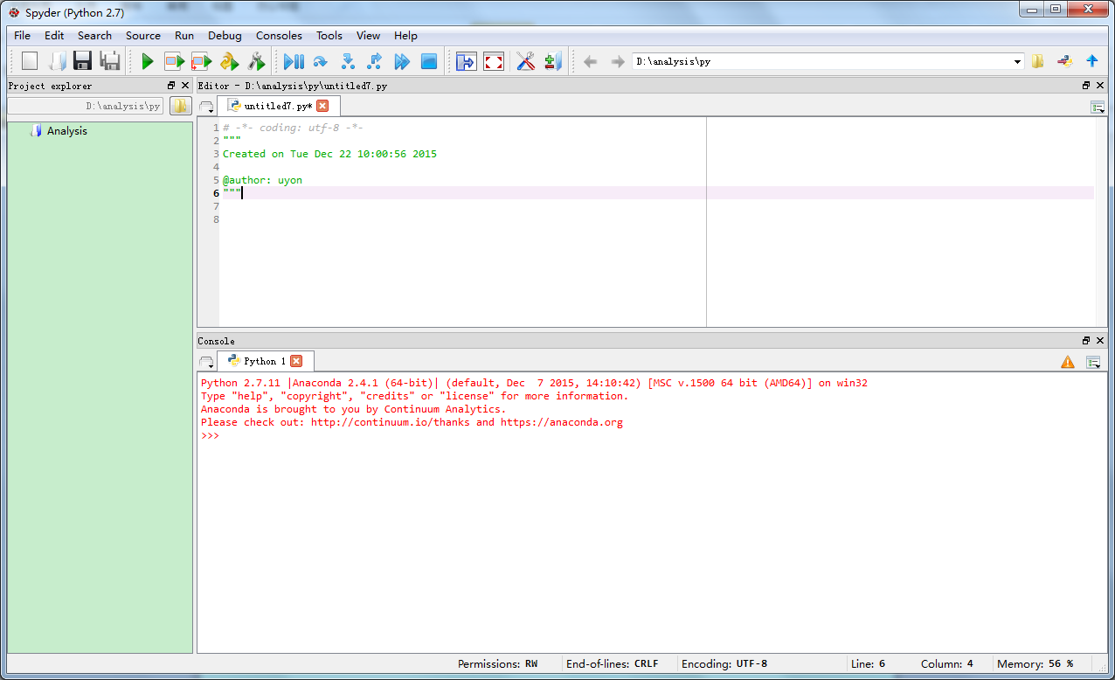Open the console warning triangle icon
The width and height of the screenshot is (1115, 680).
click(1068, 362)
